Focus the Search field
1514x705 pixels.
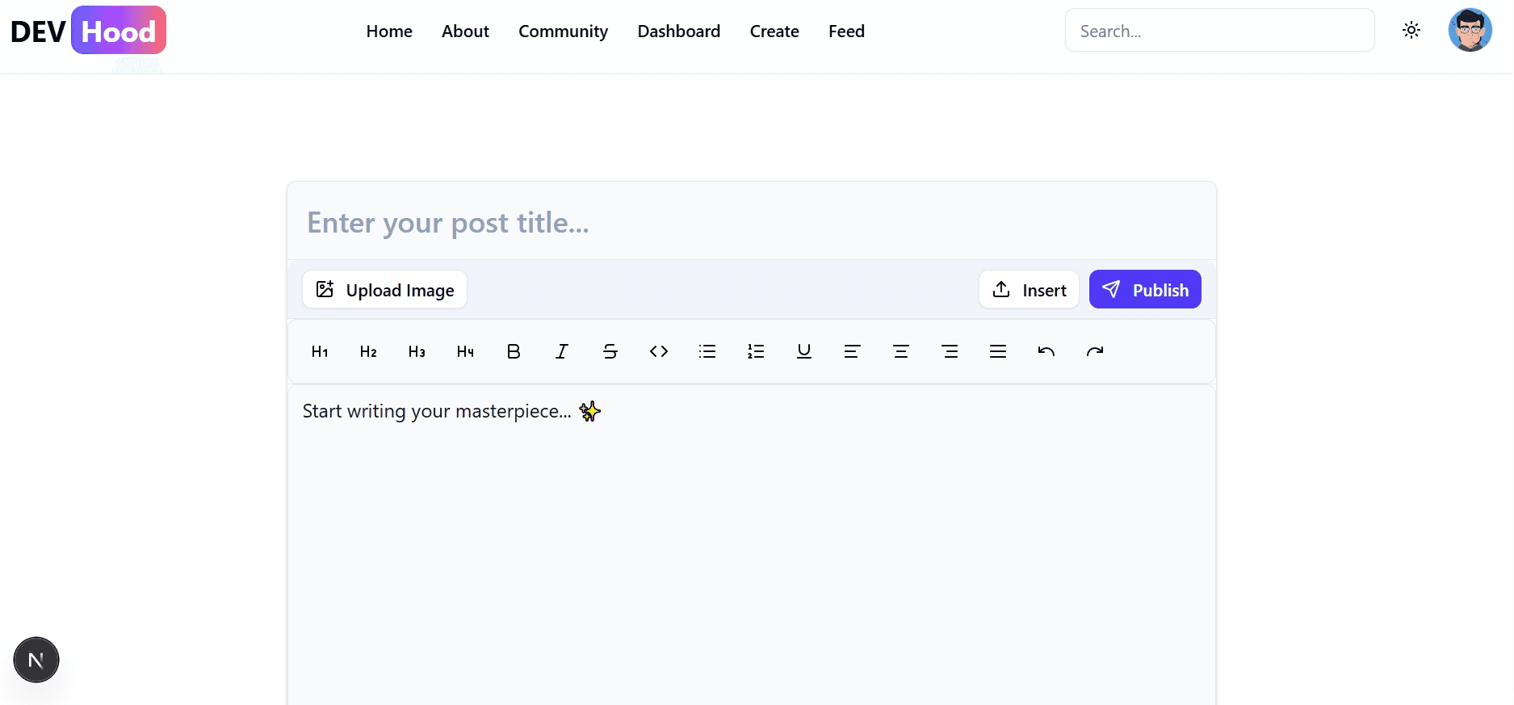(1219, 31)
